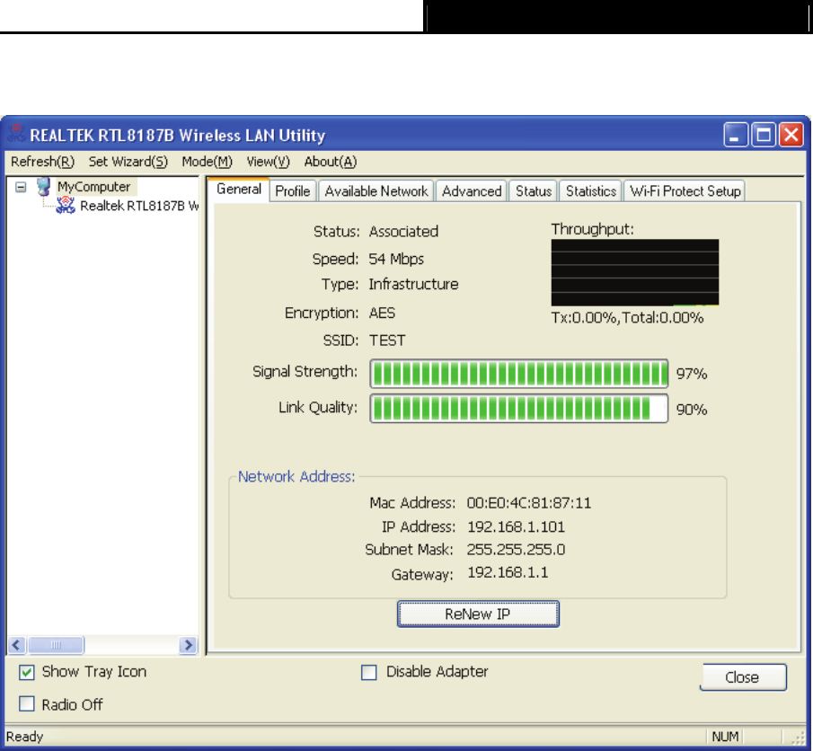The image size is (813, 751).
Task: Click the tree panel left scroll arrow
Action: [16, 645]
